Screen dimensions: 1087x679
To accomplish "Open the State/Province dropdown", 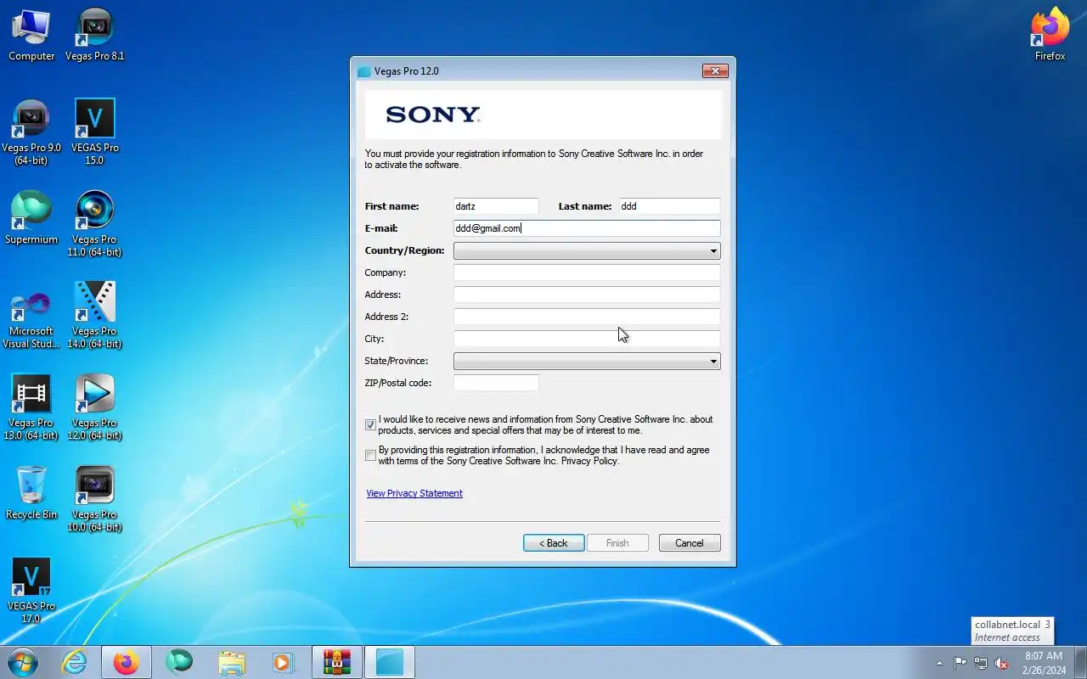I will tap(587, 361).
